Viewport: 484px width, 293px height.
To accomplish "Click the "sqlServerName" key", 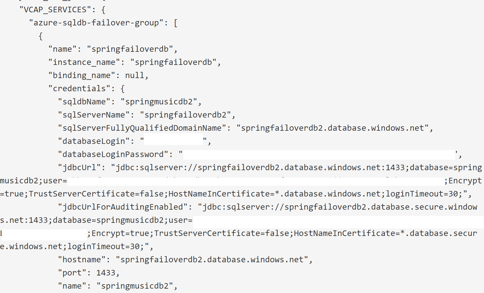I will click(94, 115).
